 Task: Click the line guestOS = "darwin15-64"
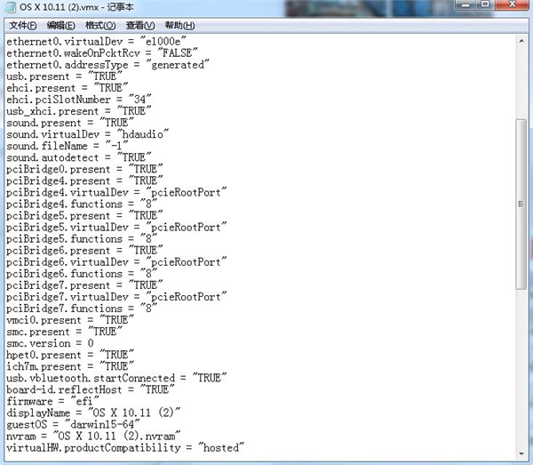click(x=73, y=424)
